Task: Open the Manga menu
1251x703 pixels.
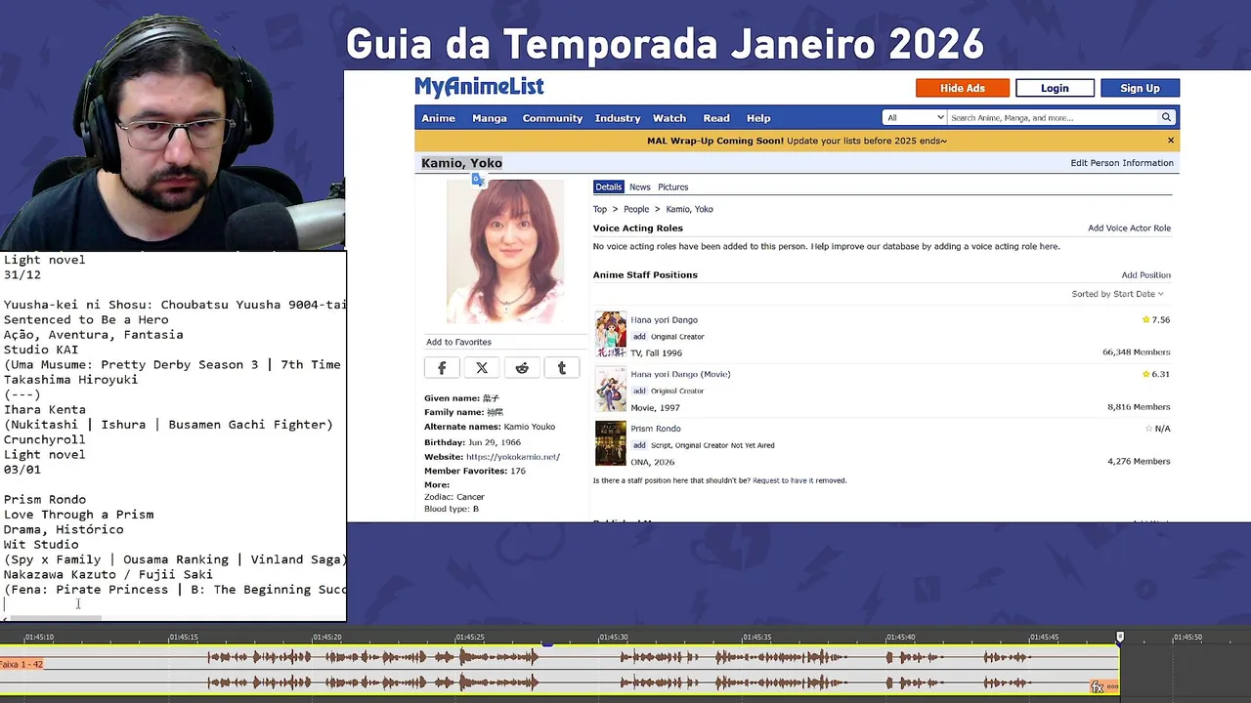Action: 490,118
